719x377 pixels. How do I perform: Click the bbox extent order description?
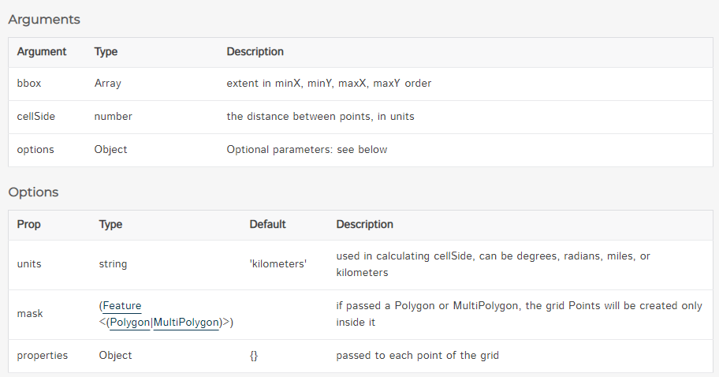[x=329, y=83]
